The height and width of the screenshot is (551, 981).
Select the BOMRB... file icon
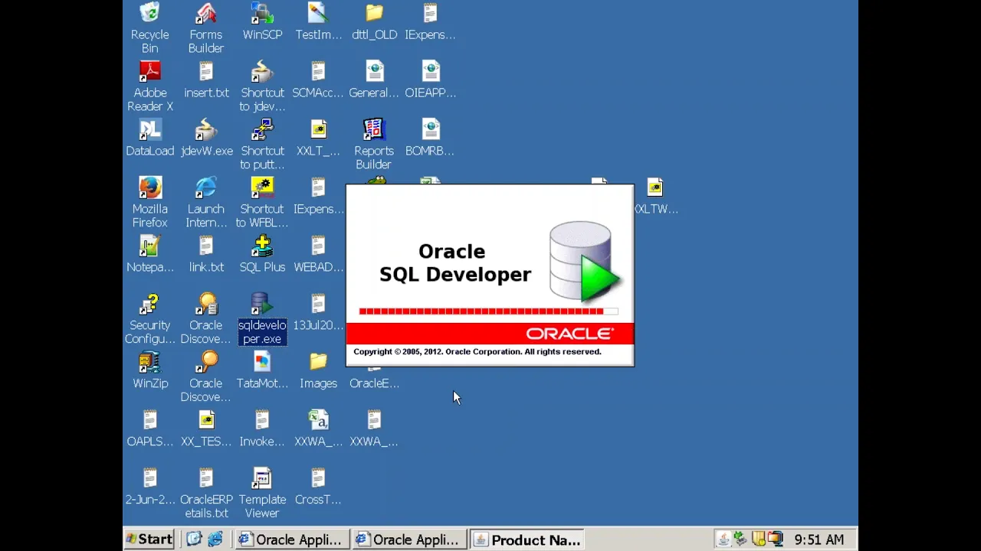click(430, 138)
